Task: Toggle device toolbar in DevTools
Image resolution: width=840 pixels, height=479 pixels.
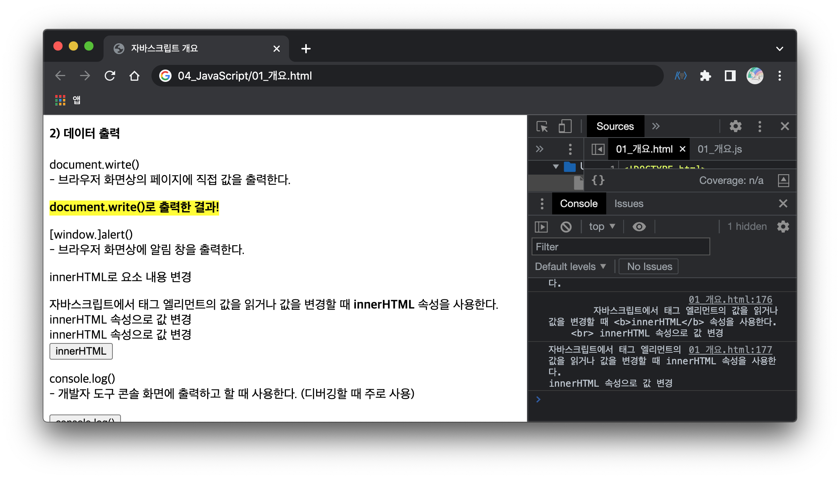Action: coord(565,126)
